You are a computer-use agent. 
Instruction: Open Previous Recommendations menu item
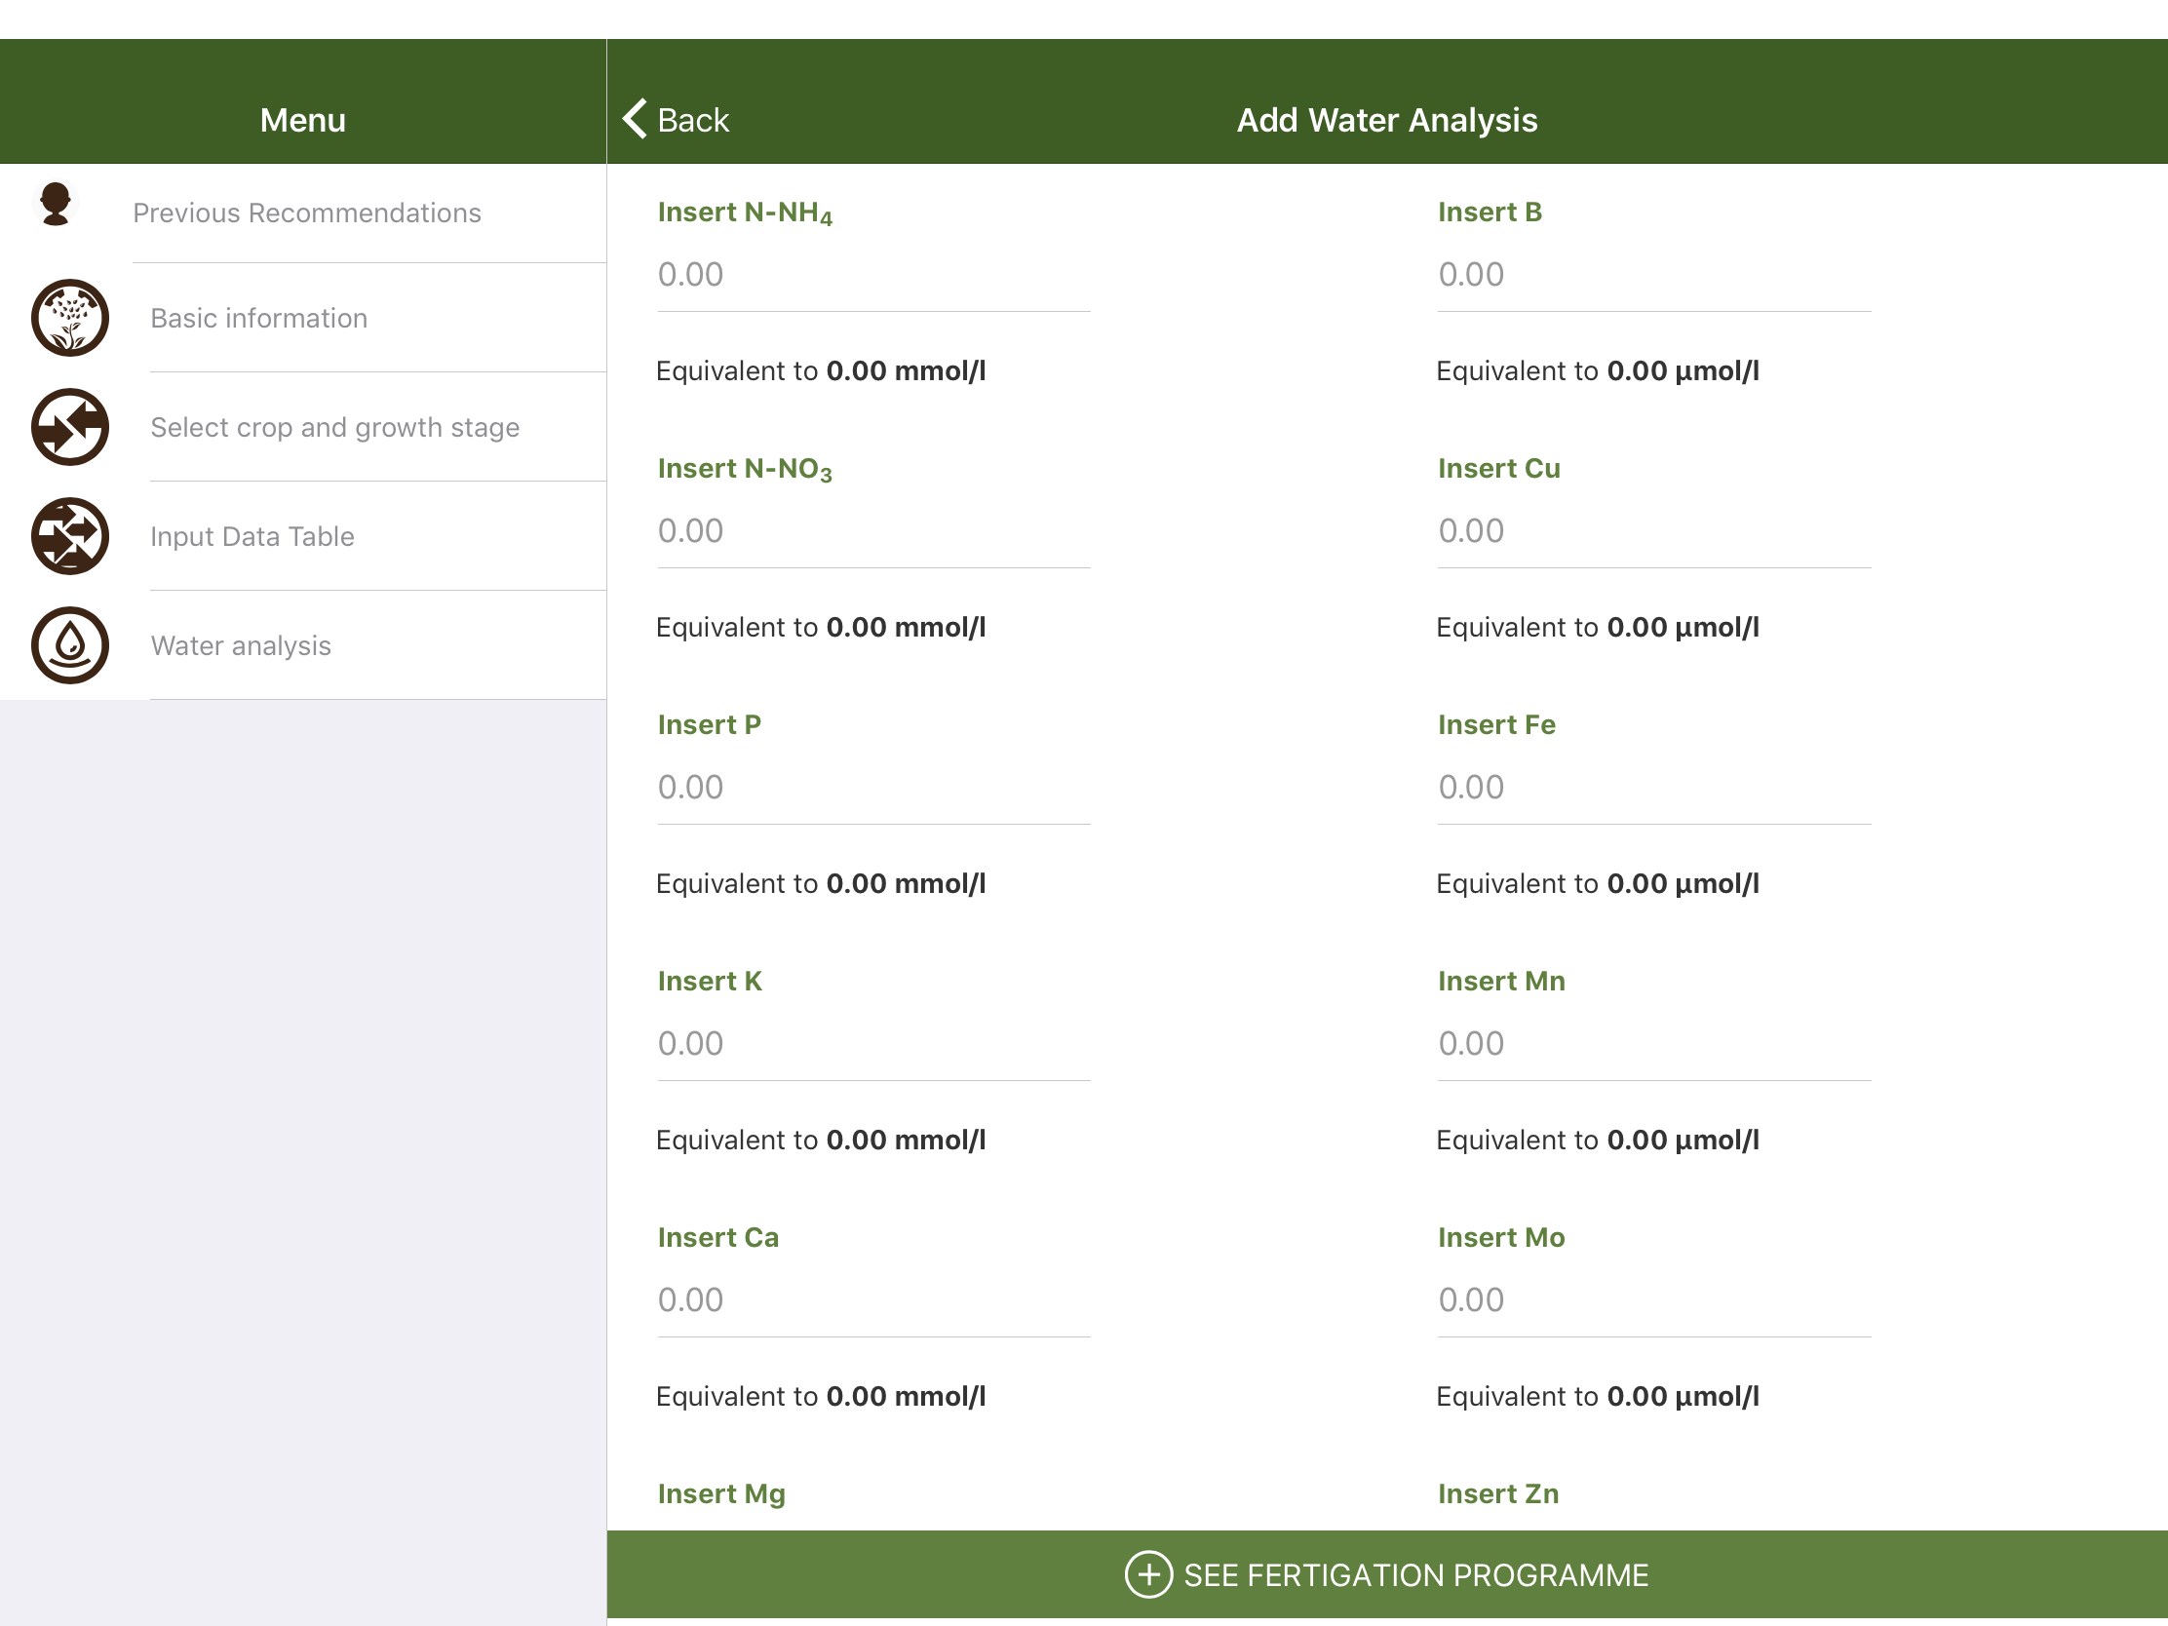[x=307, y=213]
